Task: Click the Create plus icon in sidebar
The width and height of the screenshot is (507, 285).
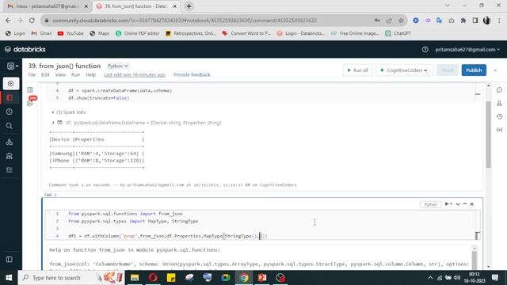Action: 10,84
